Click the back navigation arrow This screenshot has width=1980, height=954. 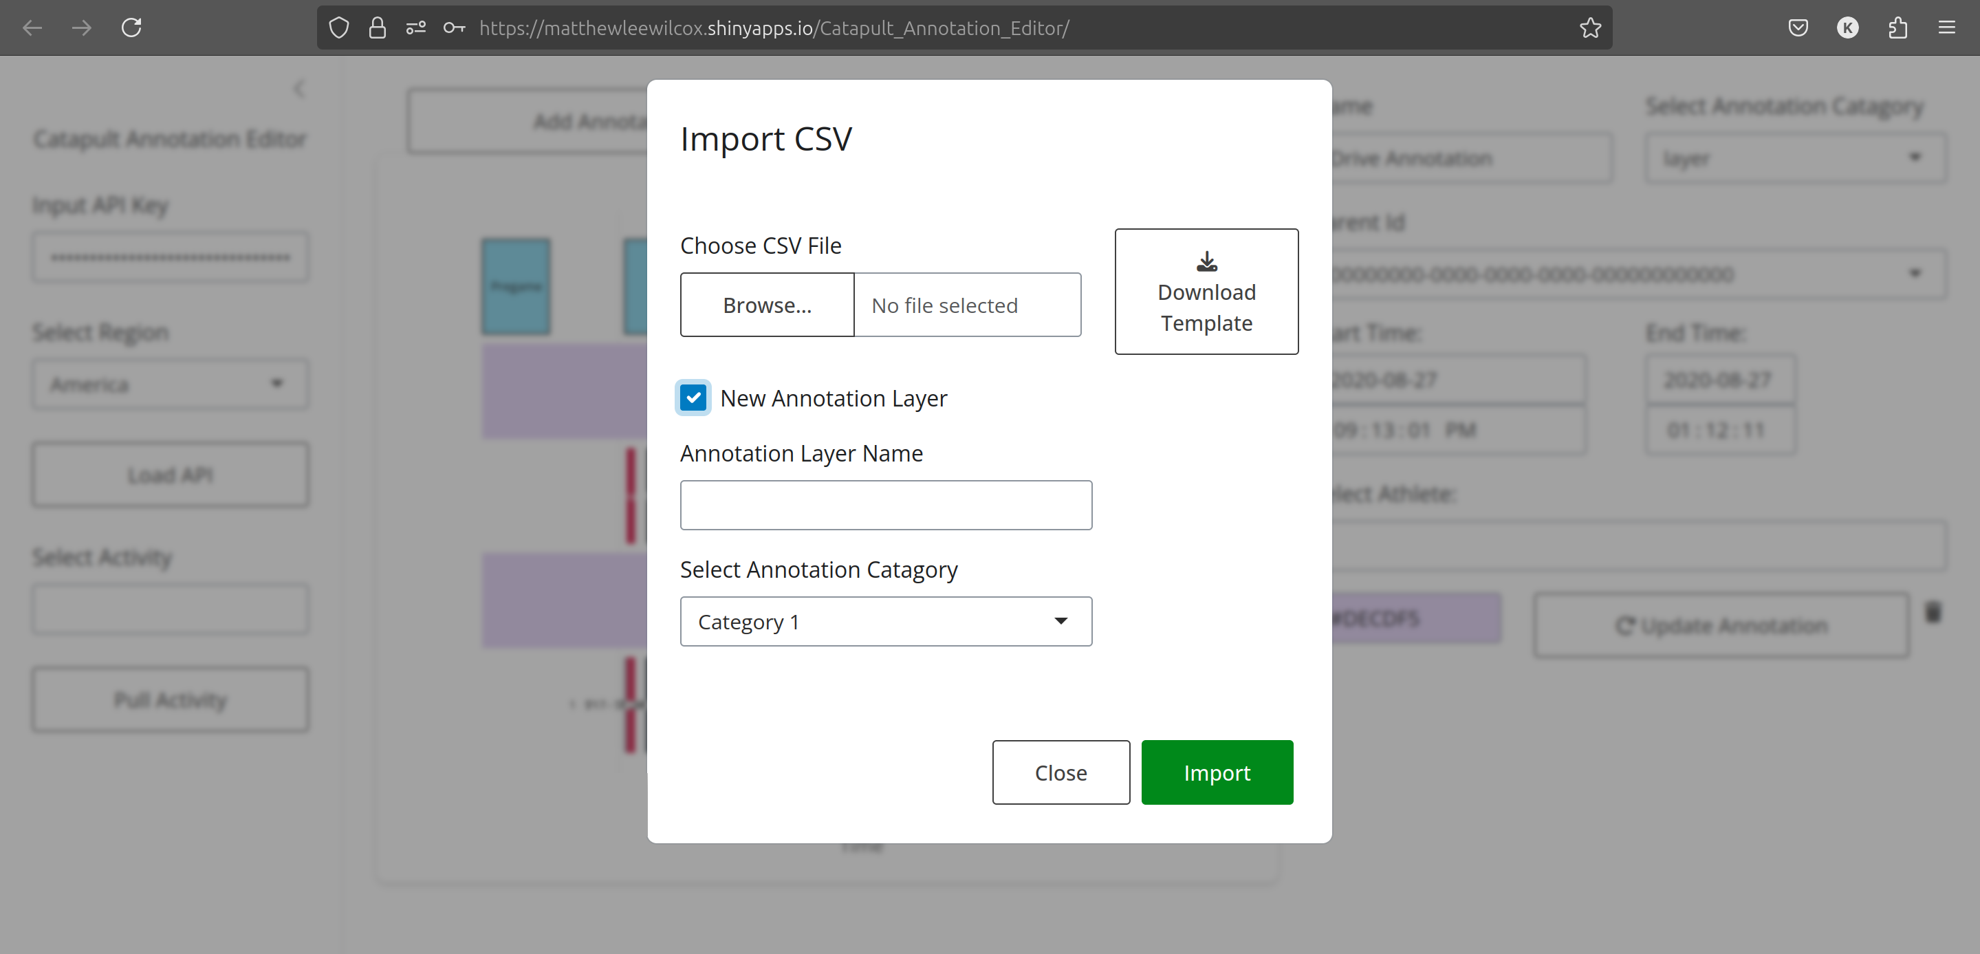click(32, 28)
